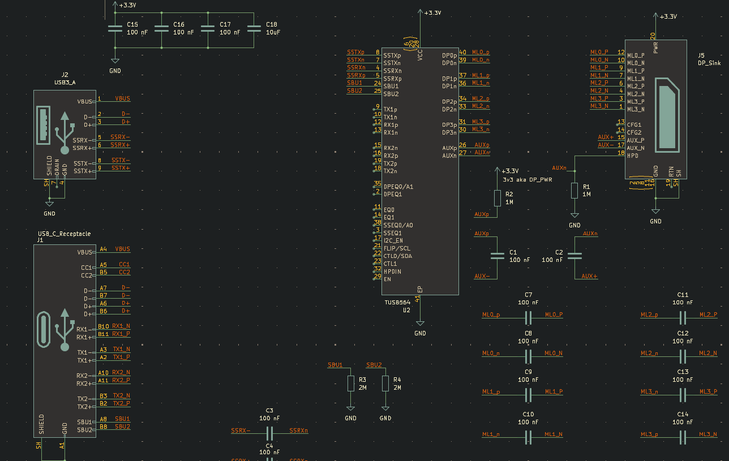Click the RX1_N net label on J1

pyautogui.click(x=121, y=326)
